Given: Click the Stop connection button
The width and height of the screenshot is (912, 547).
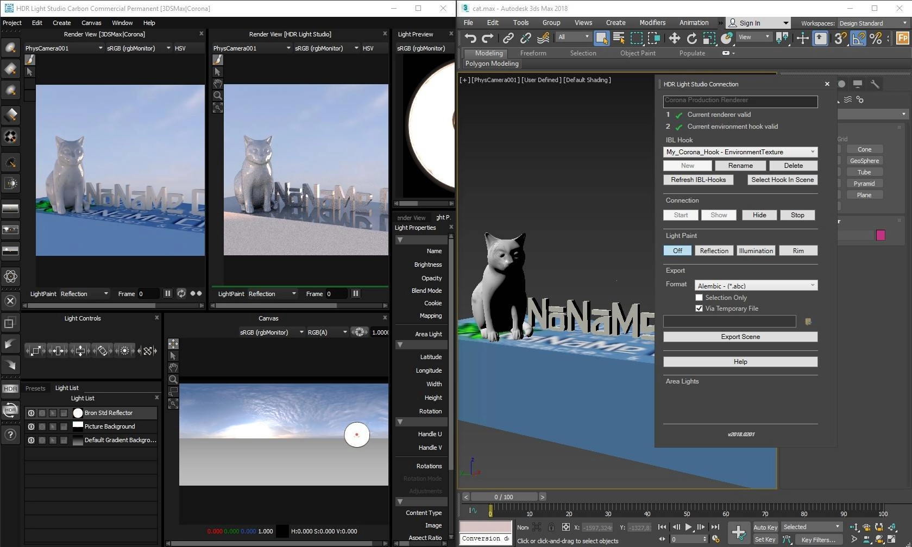Looking at the screenshot, I should click(797, 215).
